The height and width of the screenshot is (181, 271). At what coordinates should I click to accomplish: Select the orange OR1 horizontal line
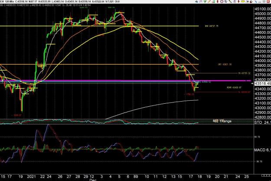coord(99,64)
